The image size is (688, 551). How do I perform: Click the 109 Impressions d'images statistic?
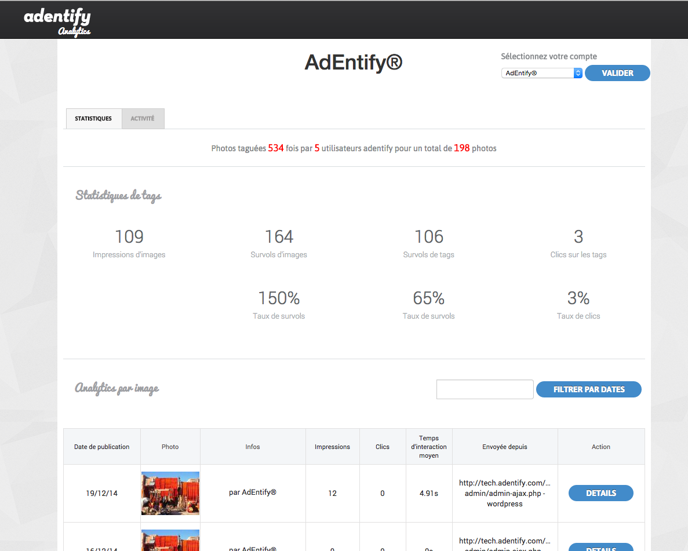click(129, 243)
